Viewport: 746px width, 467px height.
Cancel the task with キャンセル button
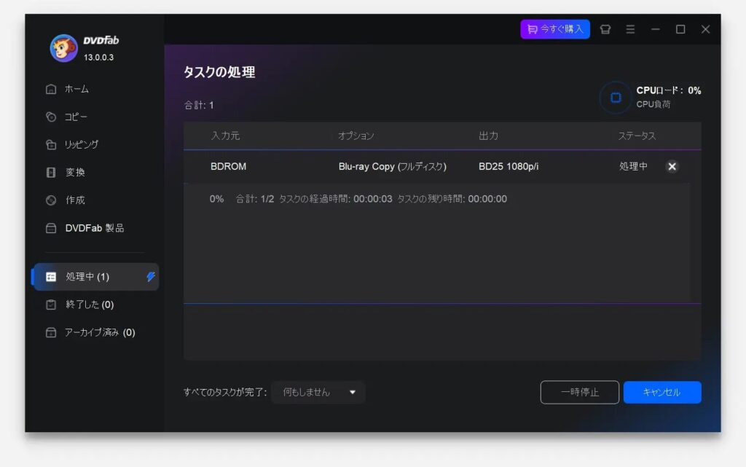click(661, 392)
